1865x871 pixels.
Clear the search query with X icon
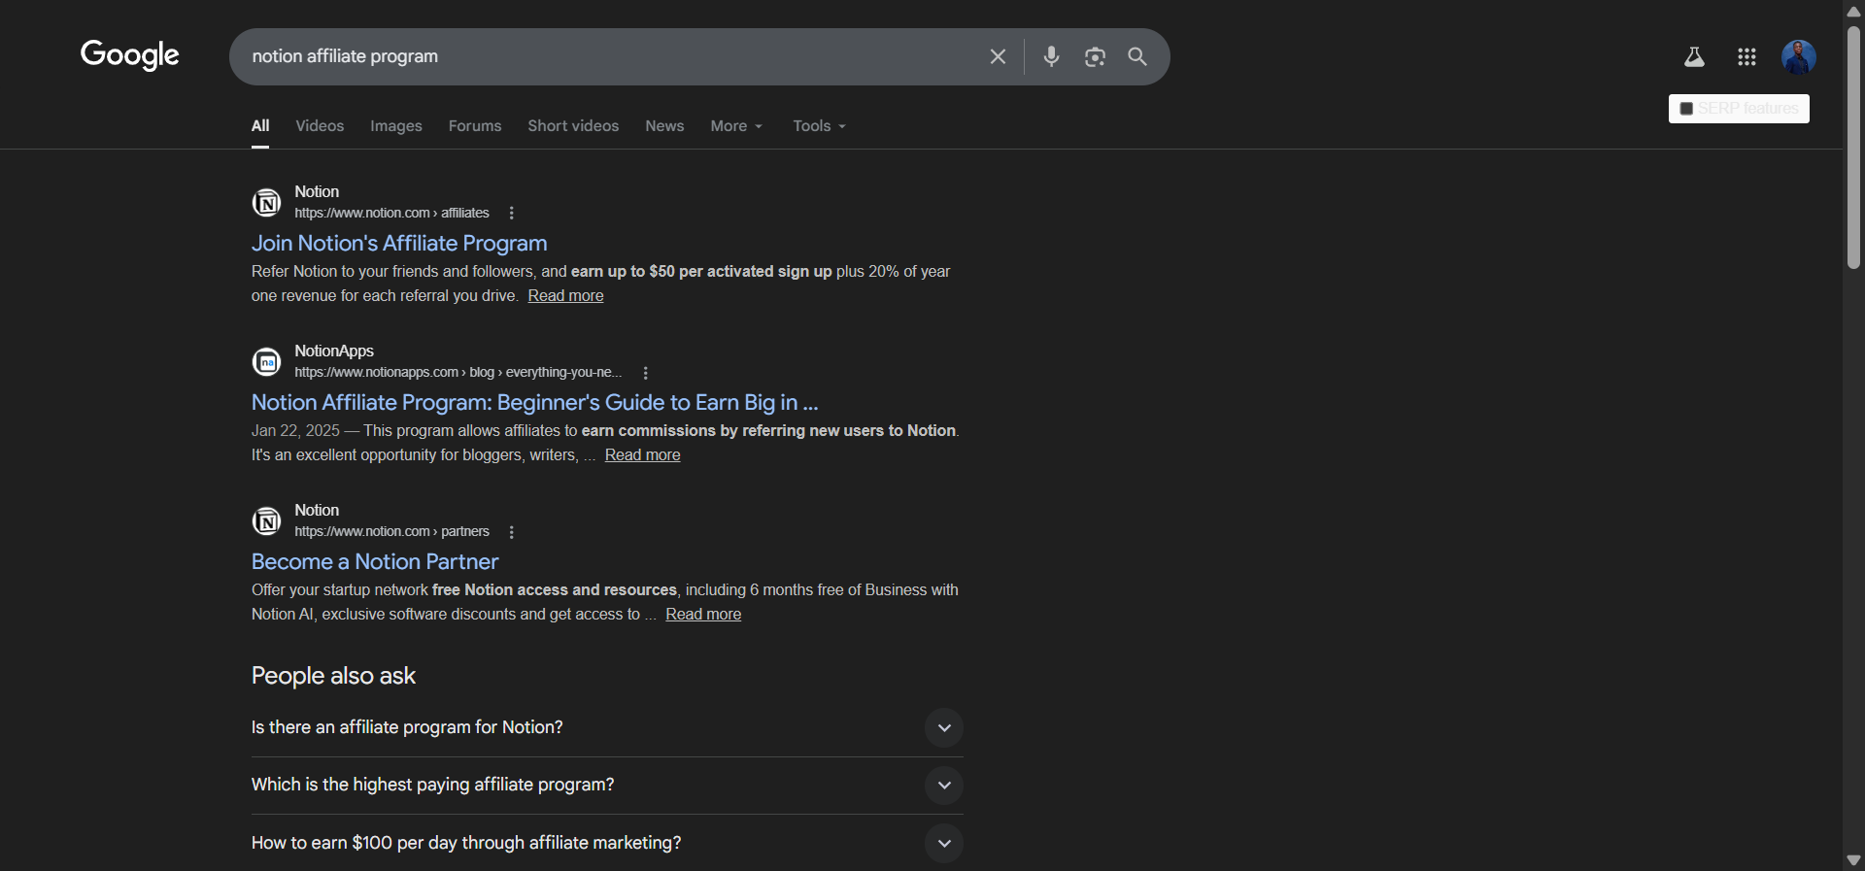pos(998,56)
